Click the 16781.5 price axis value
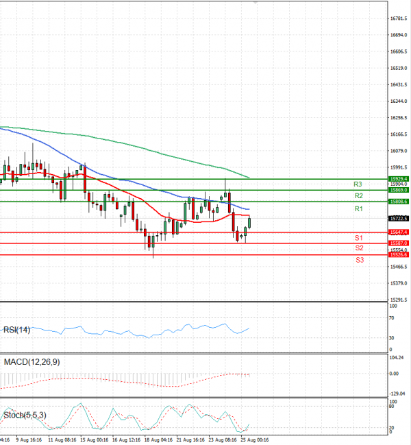 coord(399,19)
